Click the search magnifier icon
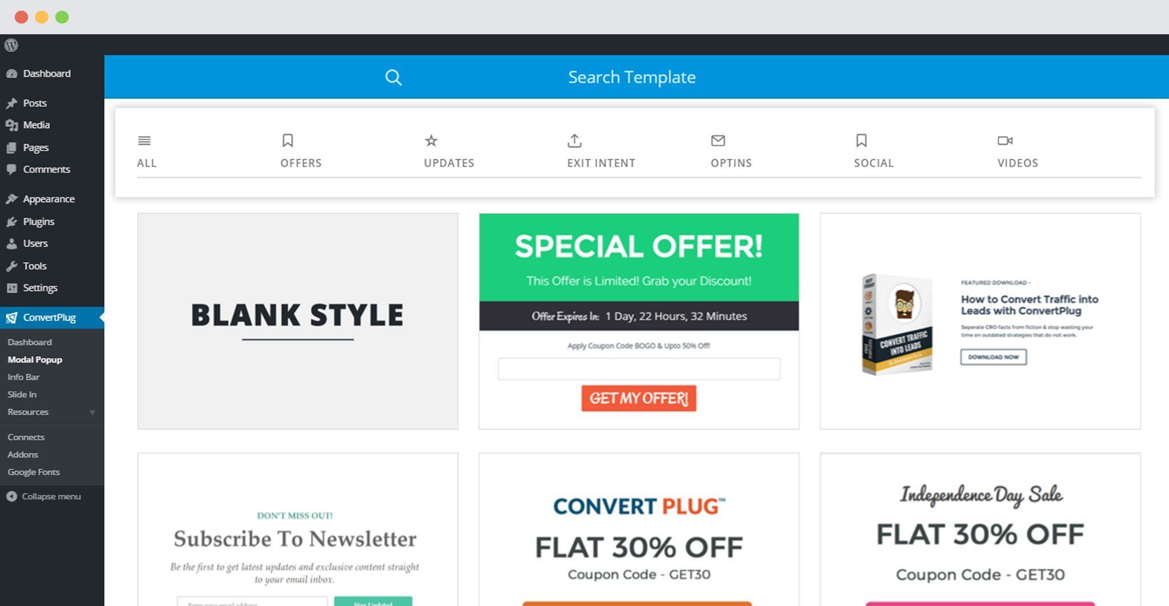The width and height of the screenshot is (1169, 606). pos(393,77)
